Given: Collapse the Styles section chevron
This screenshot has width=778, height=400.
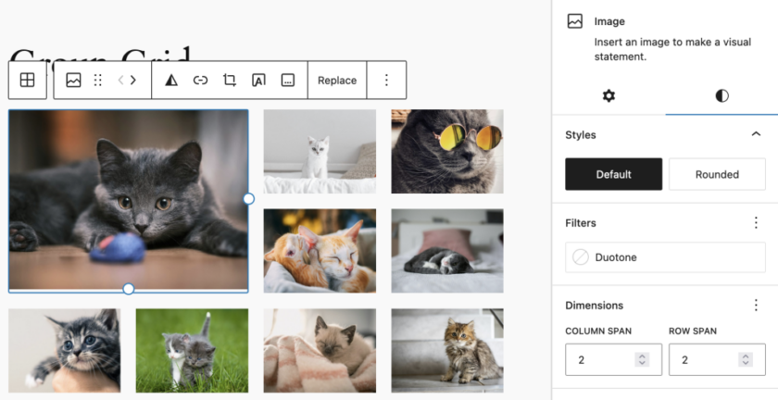Looking at the screenshot, I should click(756, 134).
